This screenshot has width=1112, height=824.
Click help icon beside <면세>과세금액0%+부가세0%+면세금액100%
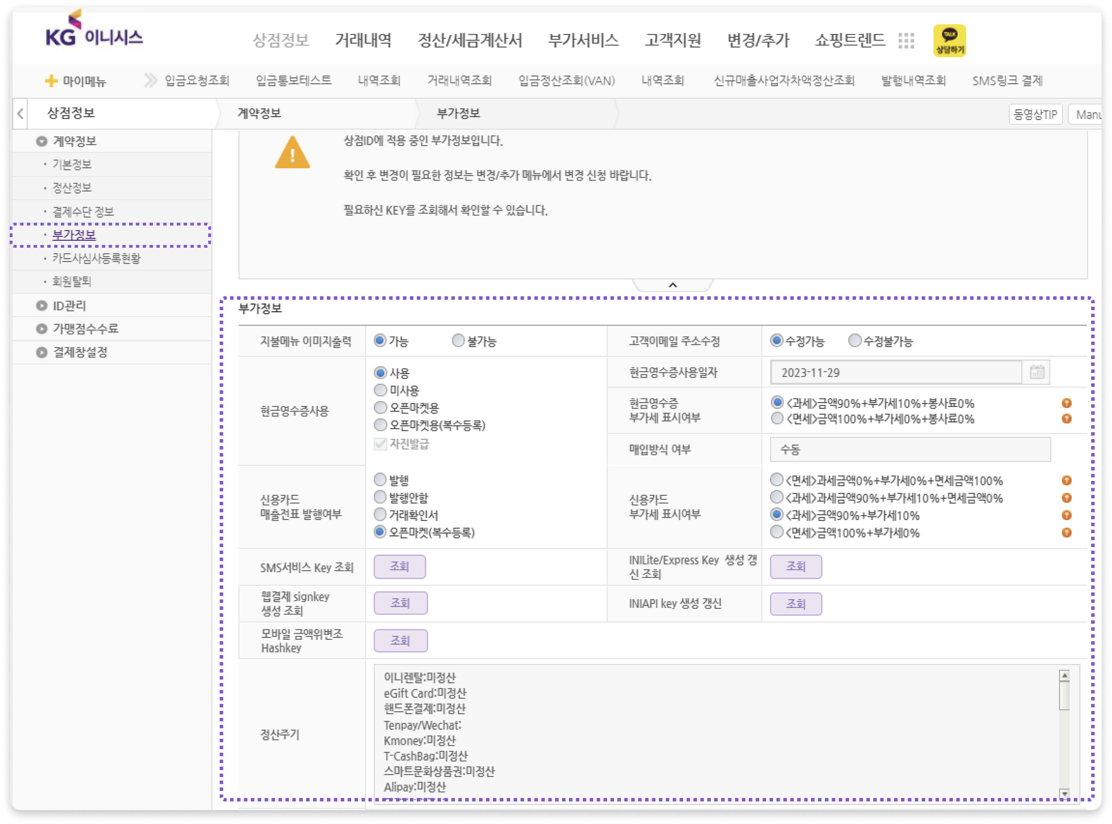point(1067,480)
